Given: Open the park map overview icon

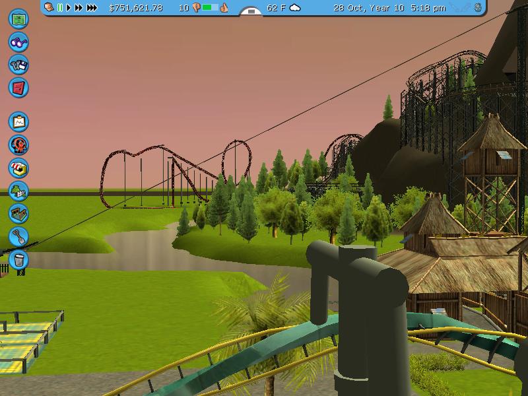Looking at the screenshot, I should click(18, 19).
